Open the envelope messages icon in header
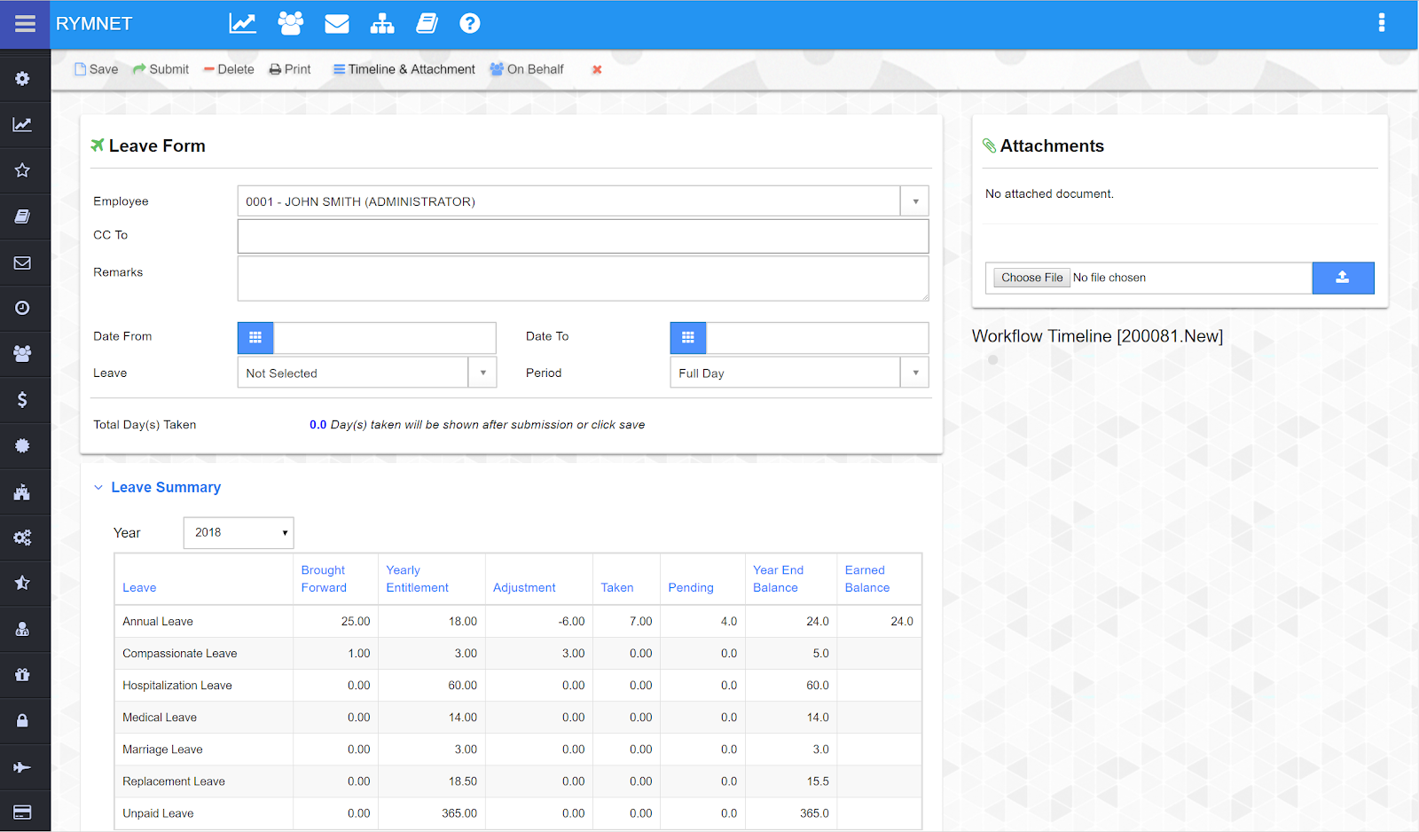The height and width of the screenshot is (832, 1419). (337, 24)
